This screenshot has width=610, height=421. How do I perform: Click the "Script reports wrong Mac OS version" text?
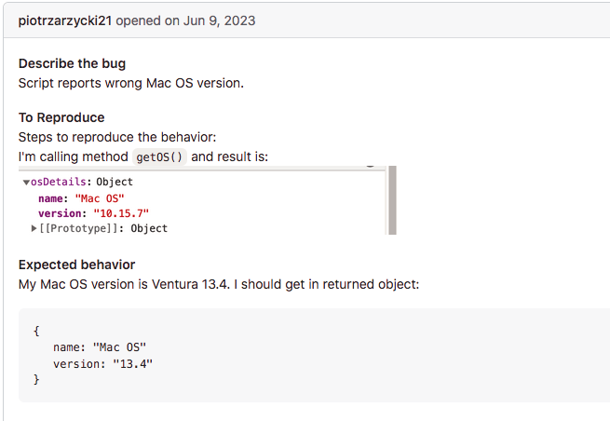131,83
